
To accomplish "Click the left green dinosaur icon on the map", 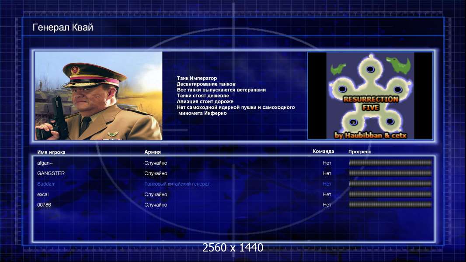I will click(x=338, y=69).
